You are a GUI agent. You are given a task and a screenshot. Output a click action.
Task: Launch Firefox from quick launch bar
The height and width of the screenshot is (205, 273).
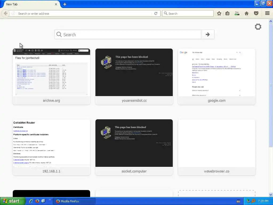click(x=37, y=201)
